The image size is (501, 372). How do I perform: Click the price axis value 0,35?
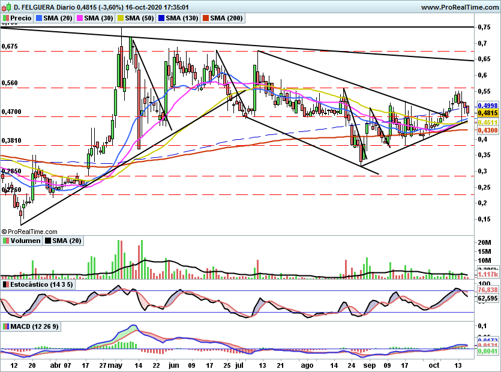point(484,155)
